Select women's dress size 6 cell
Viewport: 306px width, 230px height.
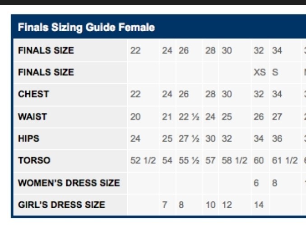pos(256,183)
